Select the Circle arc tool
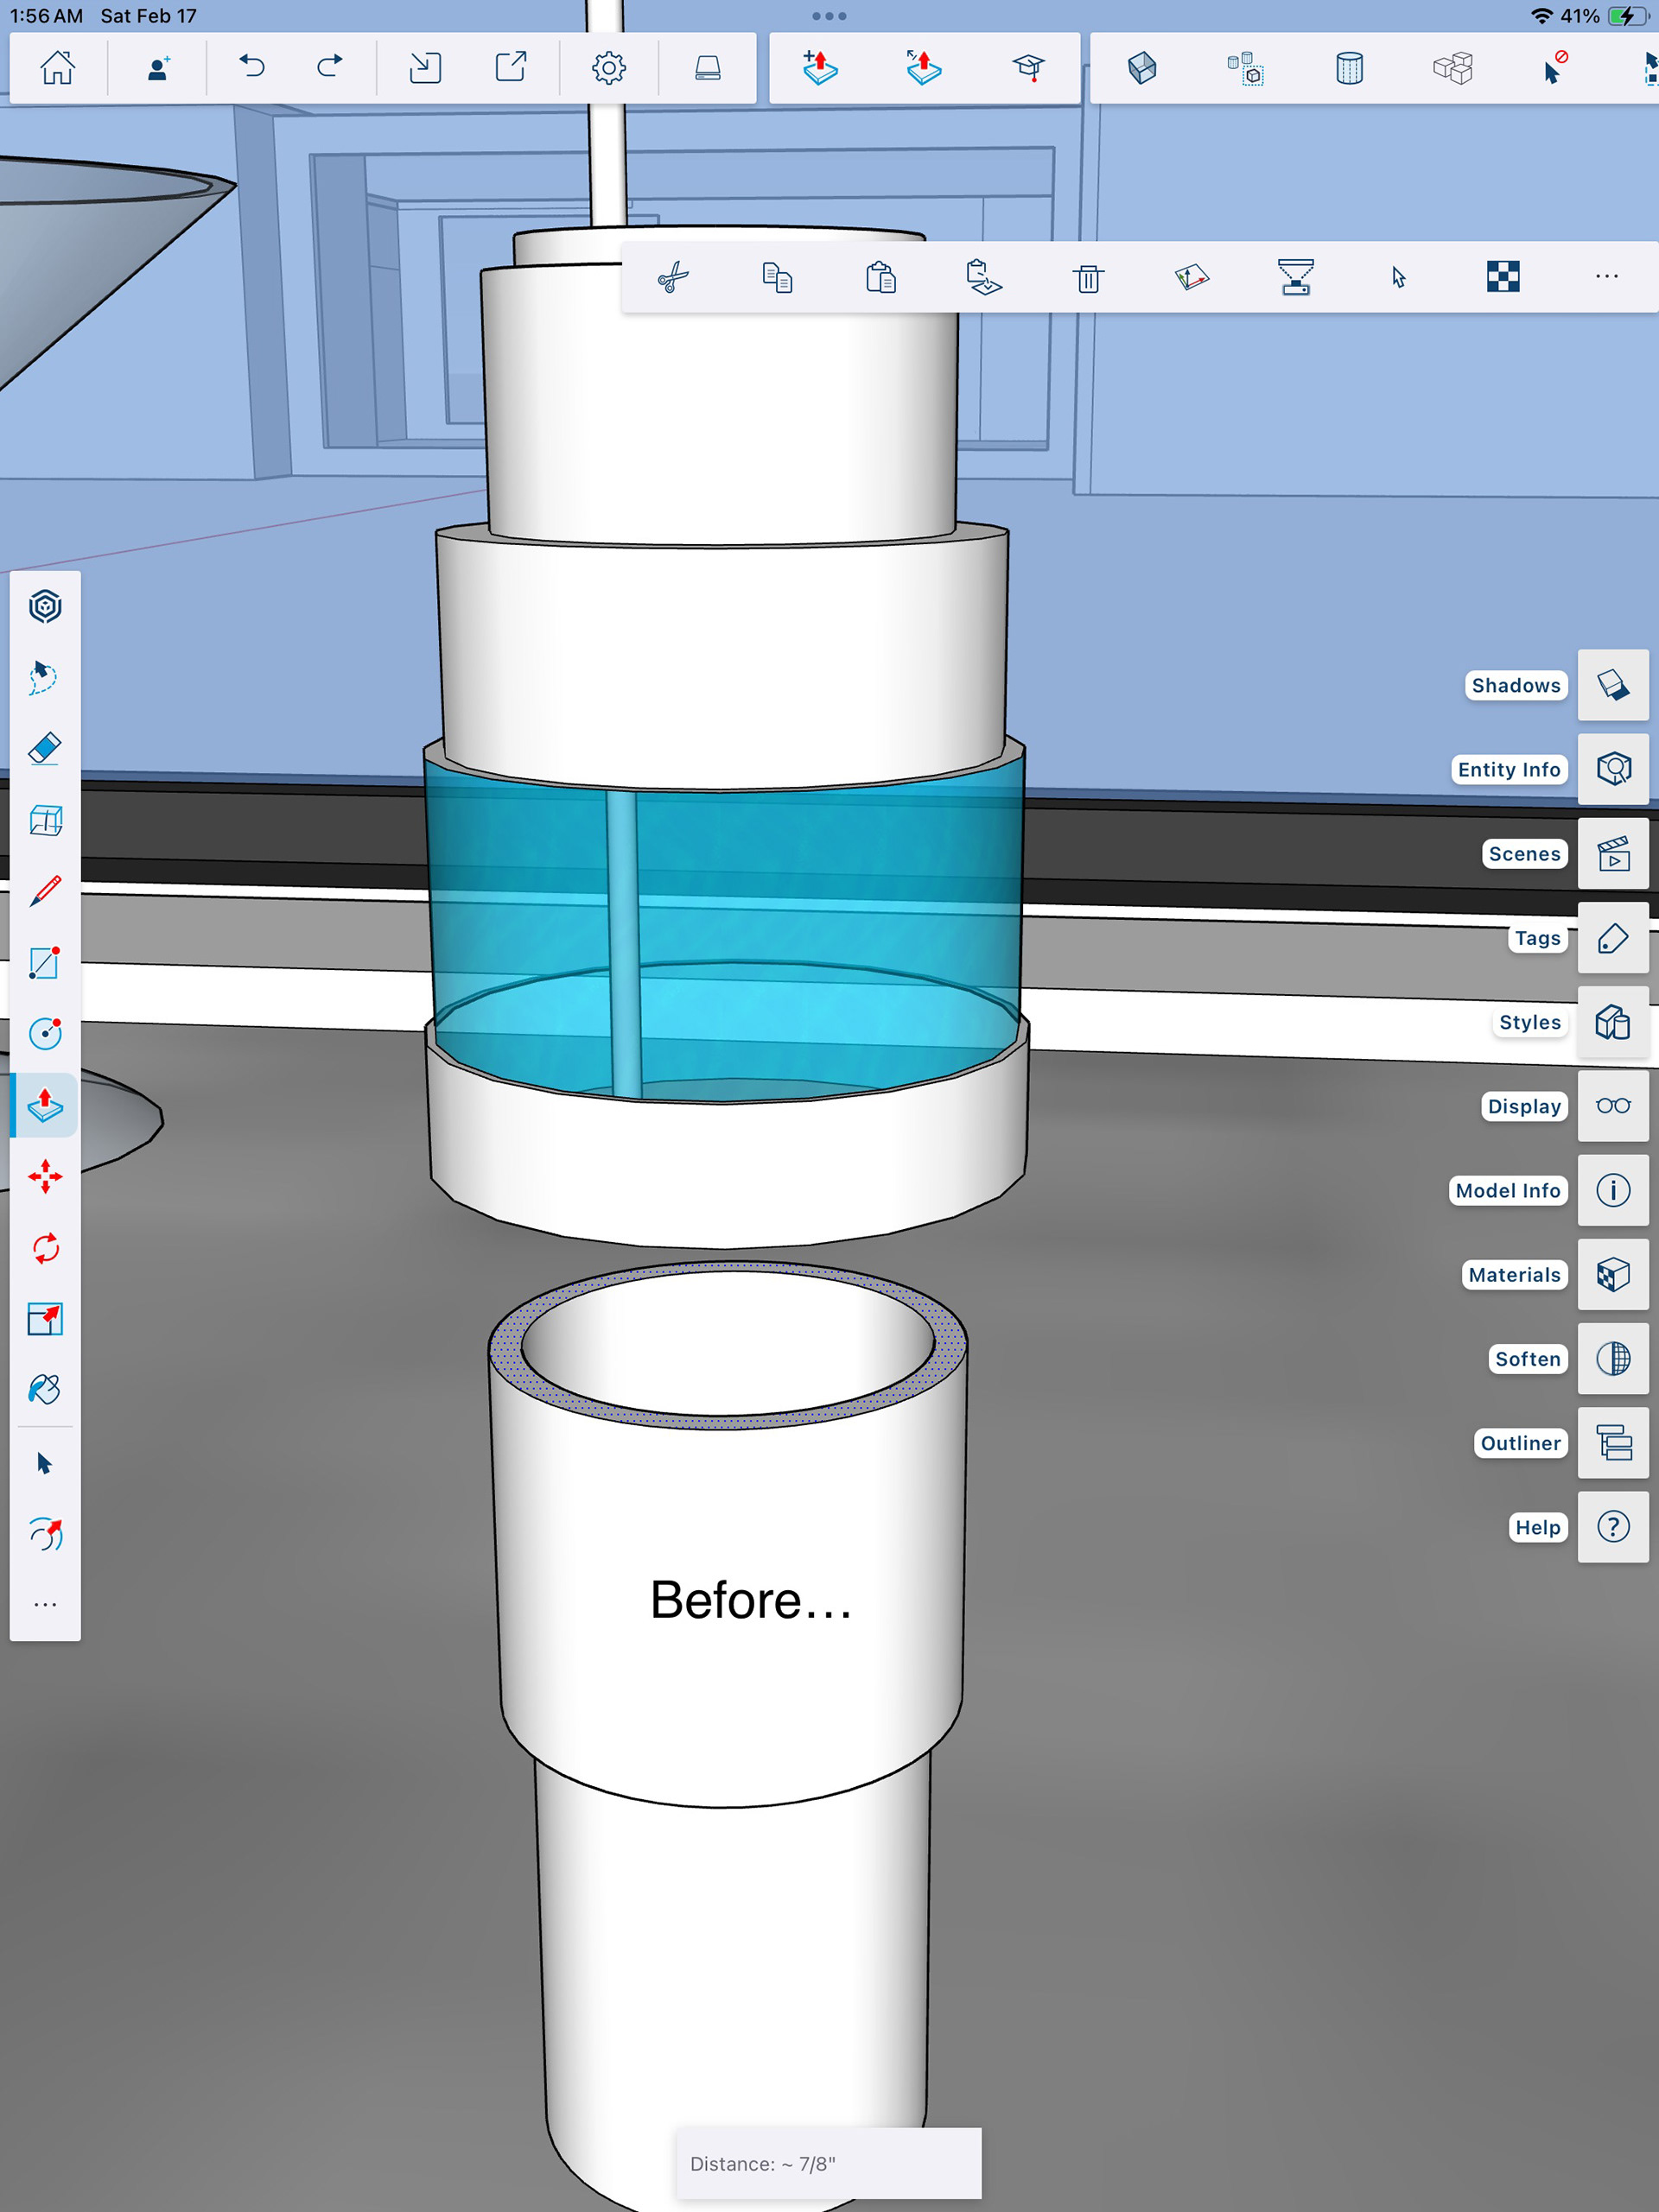Screen dimensions: 1659x2212 (45, 1033)
